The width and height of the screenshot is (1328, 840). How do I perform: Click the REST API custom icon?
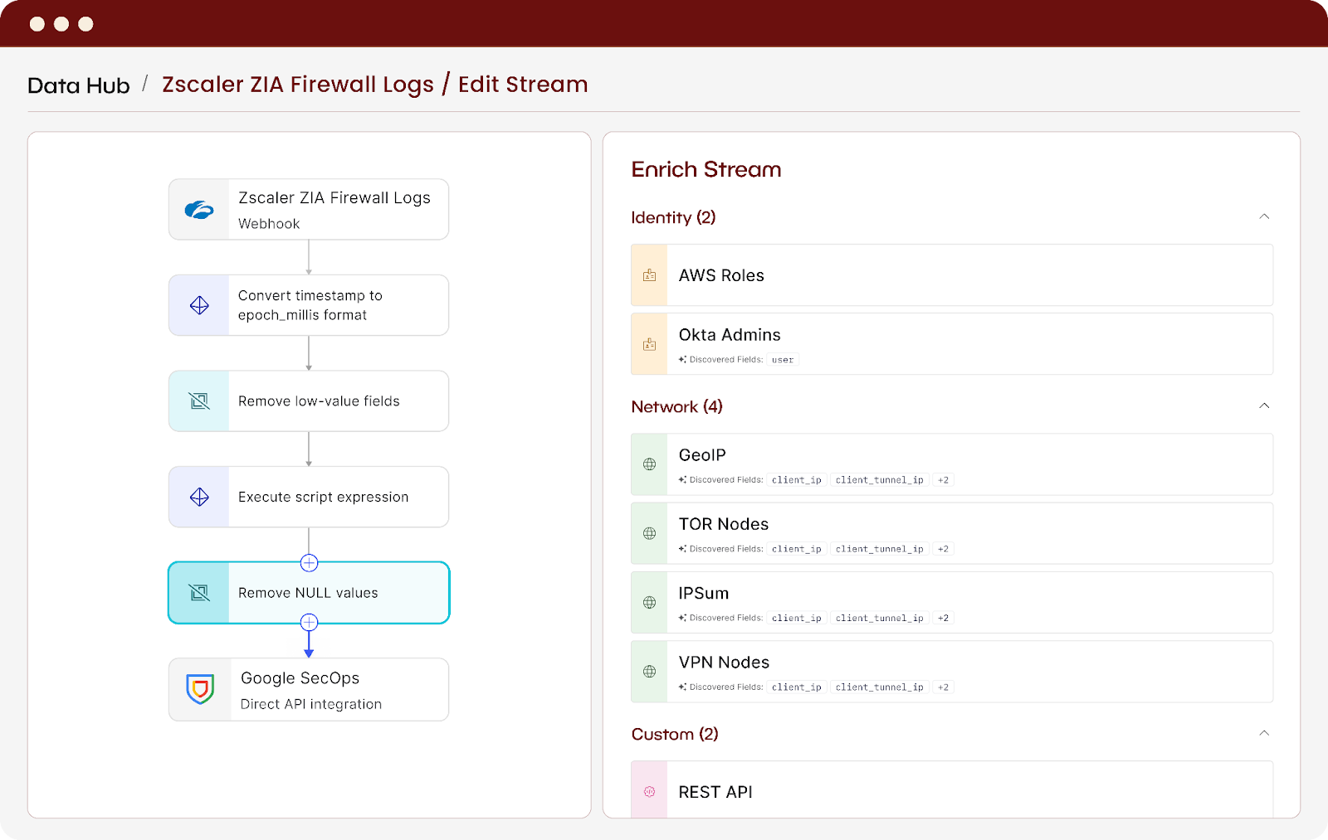click(x=650, y=792)
